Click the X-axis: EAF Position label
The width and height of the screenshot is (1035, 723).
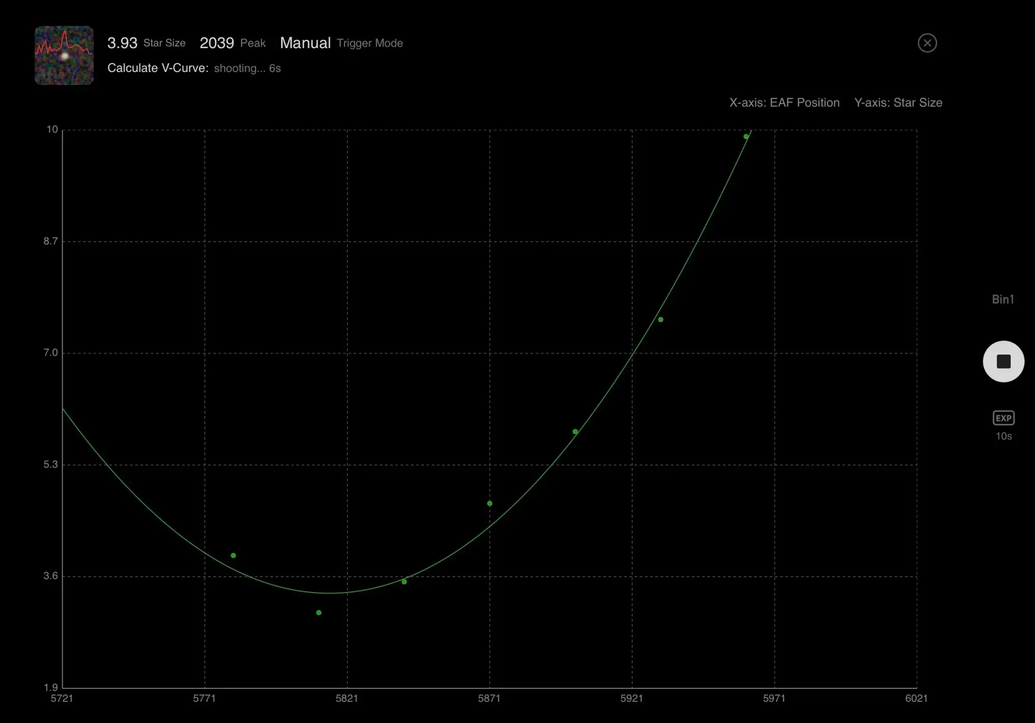784,102
